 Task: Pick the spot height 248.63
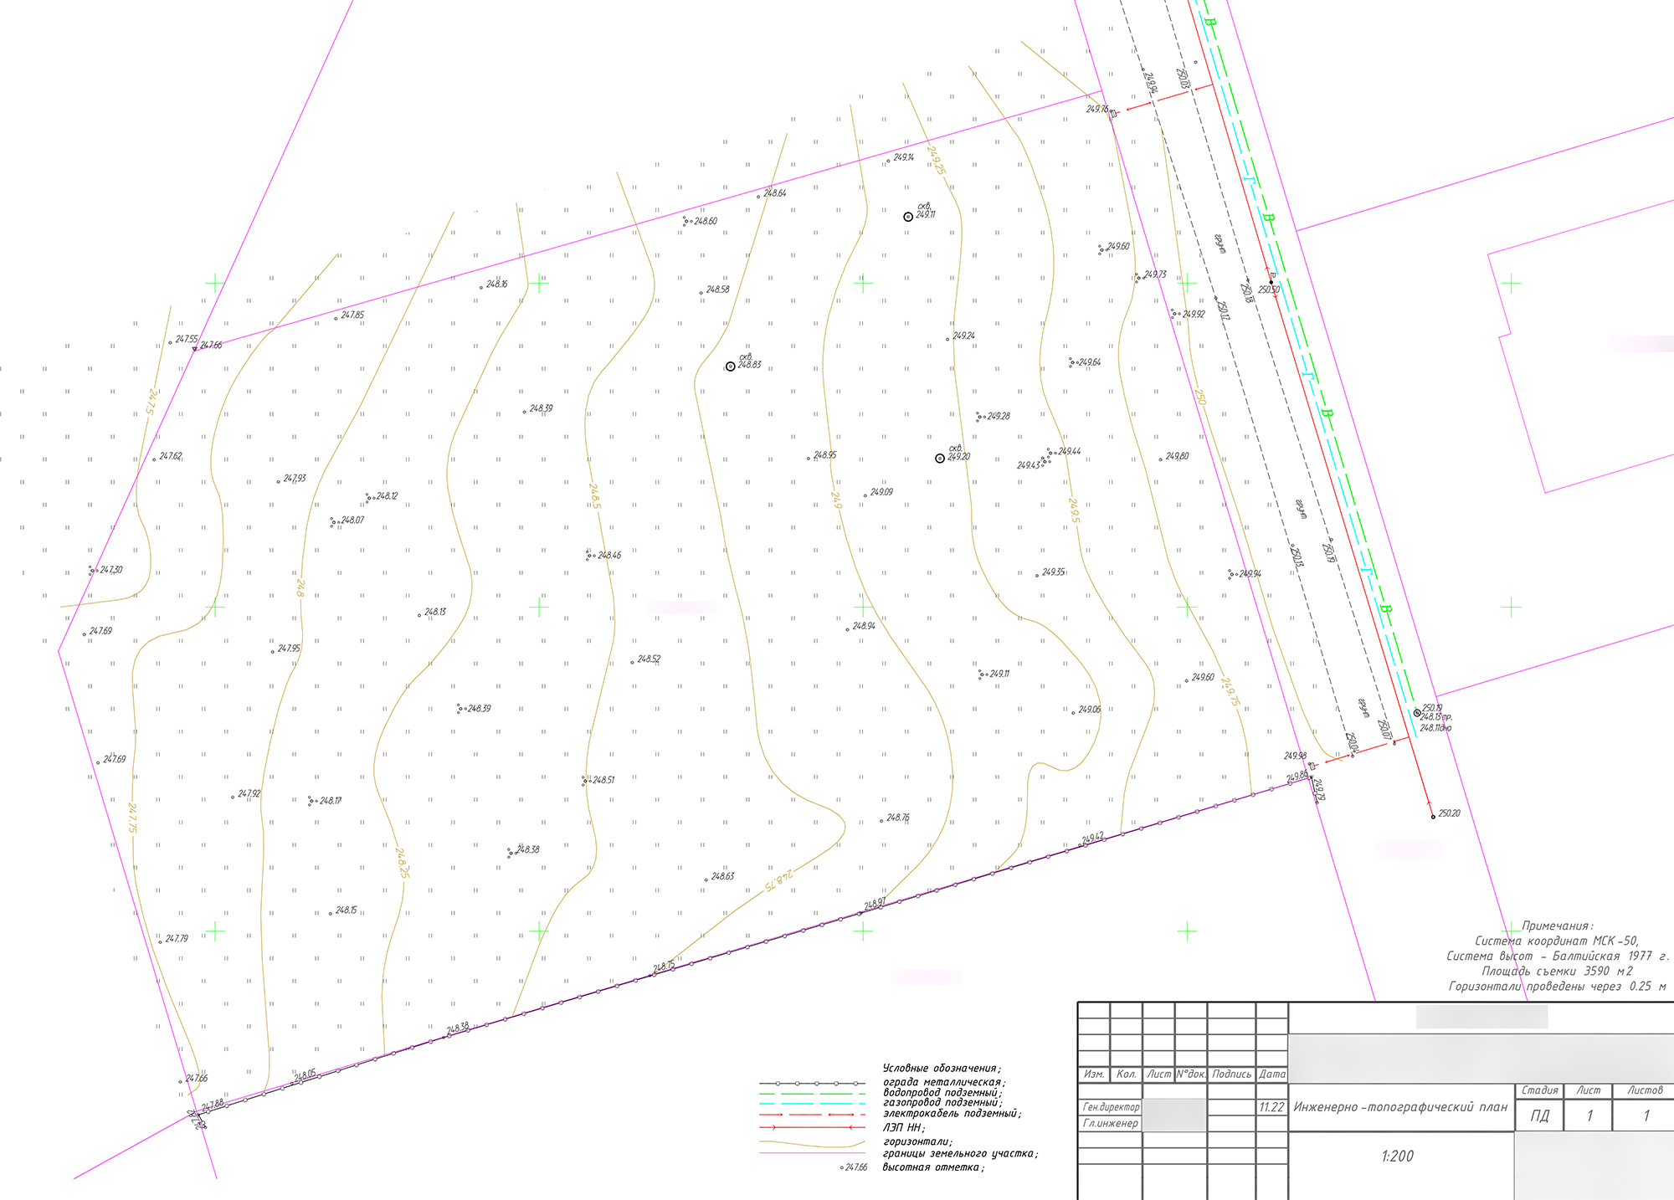722,877
